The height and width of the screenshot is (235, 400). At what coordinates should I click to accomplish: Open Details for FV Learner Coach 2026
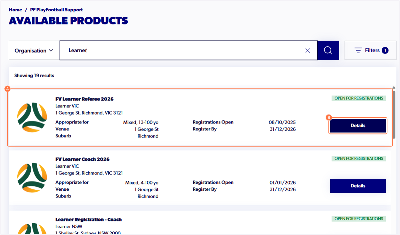click(x=358, y=186)
